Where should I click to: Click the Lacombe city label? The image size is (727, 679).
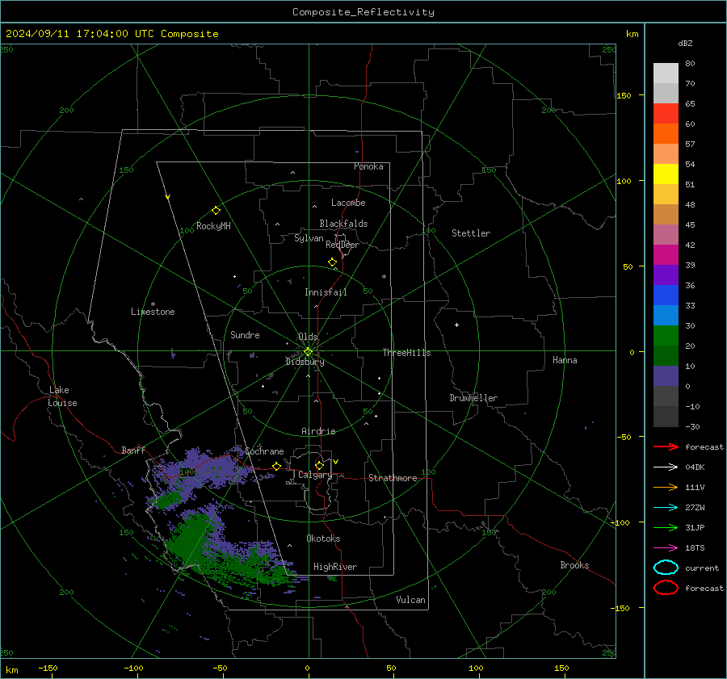click(x=348, y=203)
